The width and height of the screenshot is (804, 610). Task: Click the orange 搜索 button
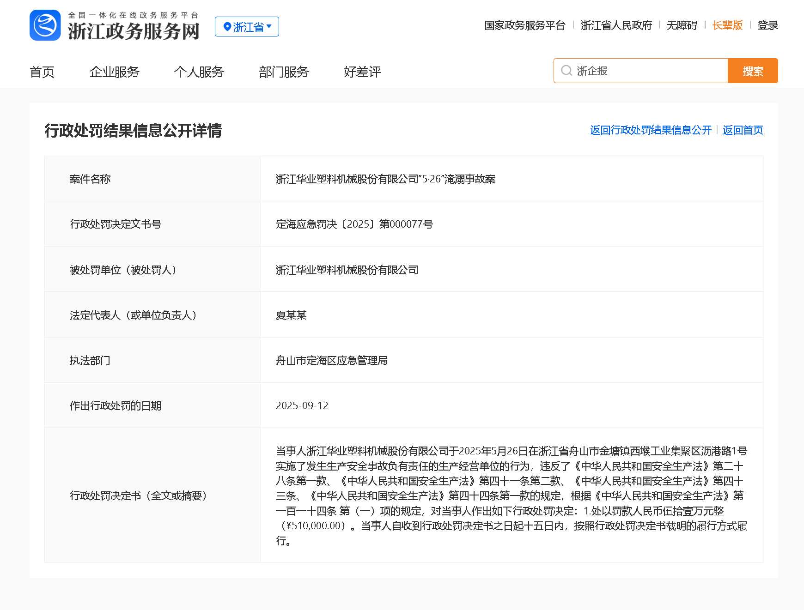(x=753, y=71)
